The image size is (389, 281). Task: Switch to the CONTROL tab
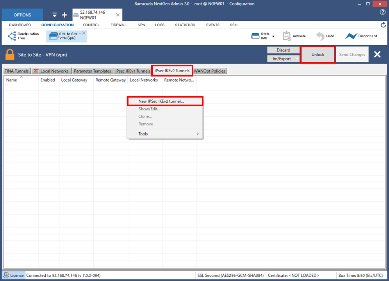tap(91, 25)
